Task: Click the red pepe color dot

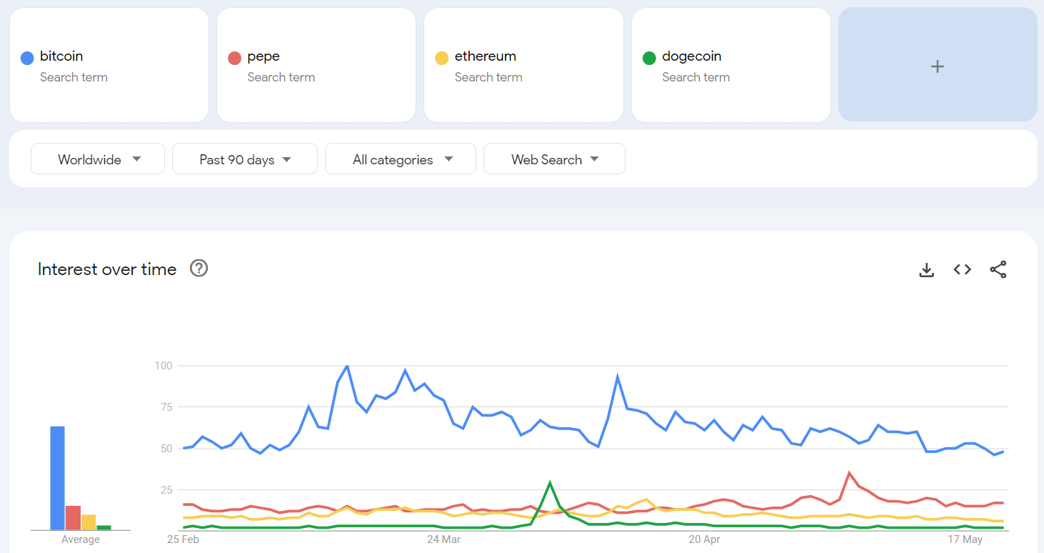Action: [234, 58]
